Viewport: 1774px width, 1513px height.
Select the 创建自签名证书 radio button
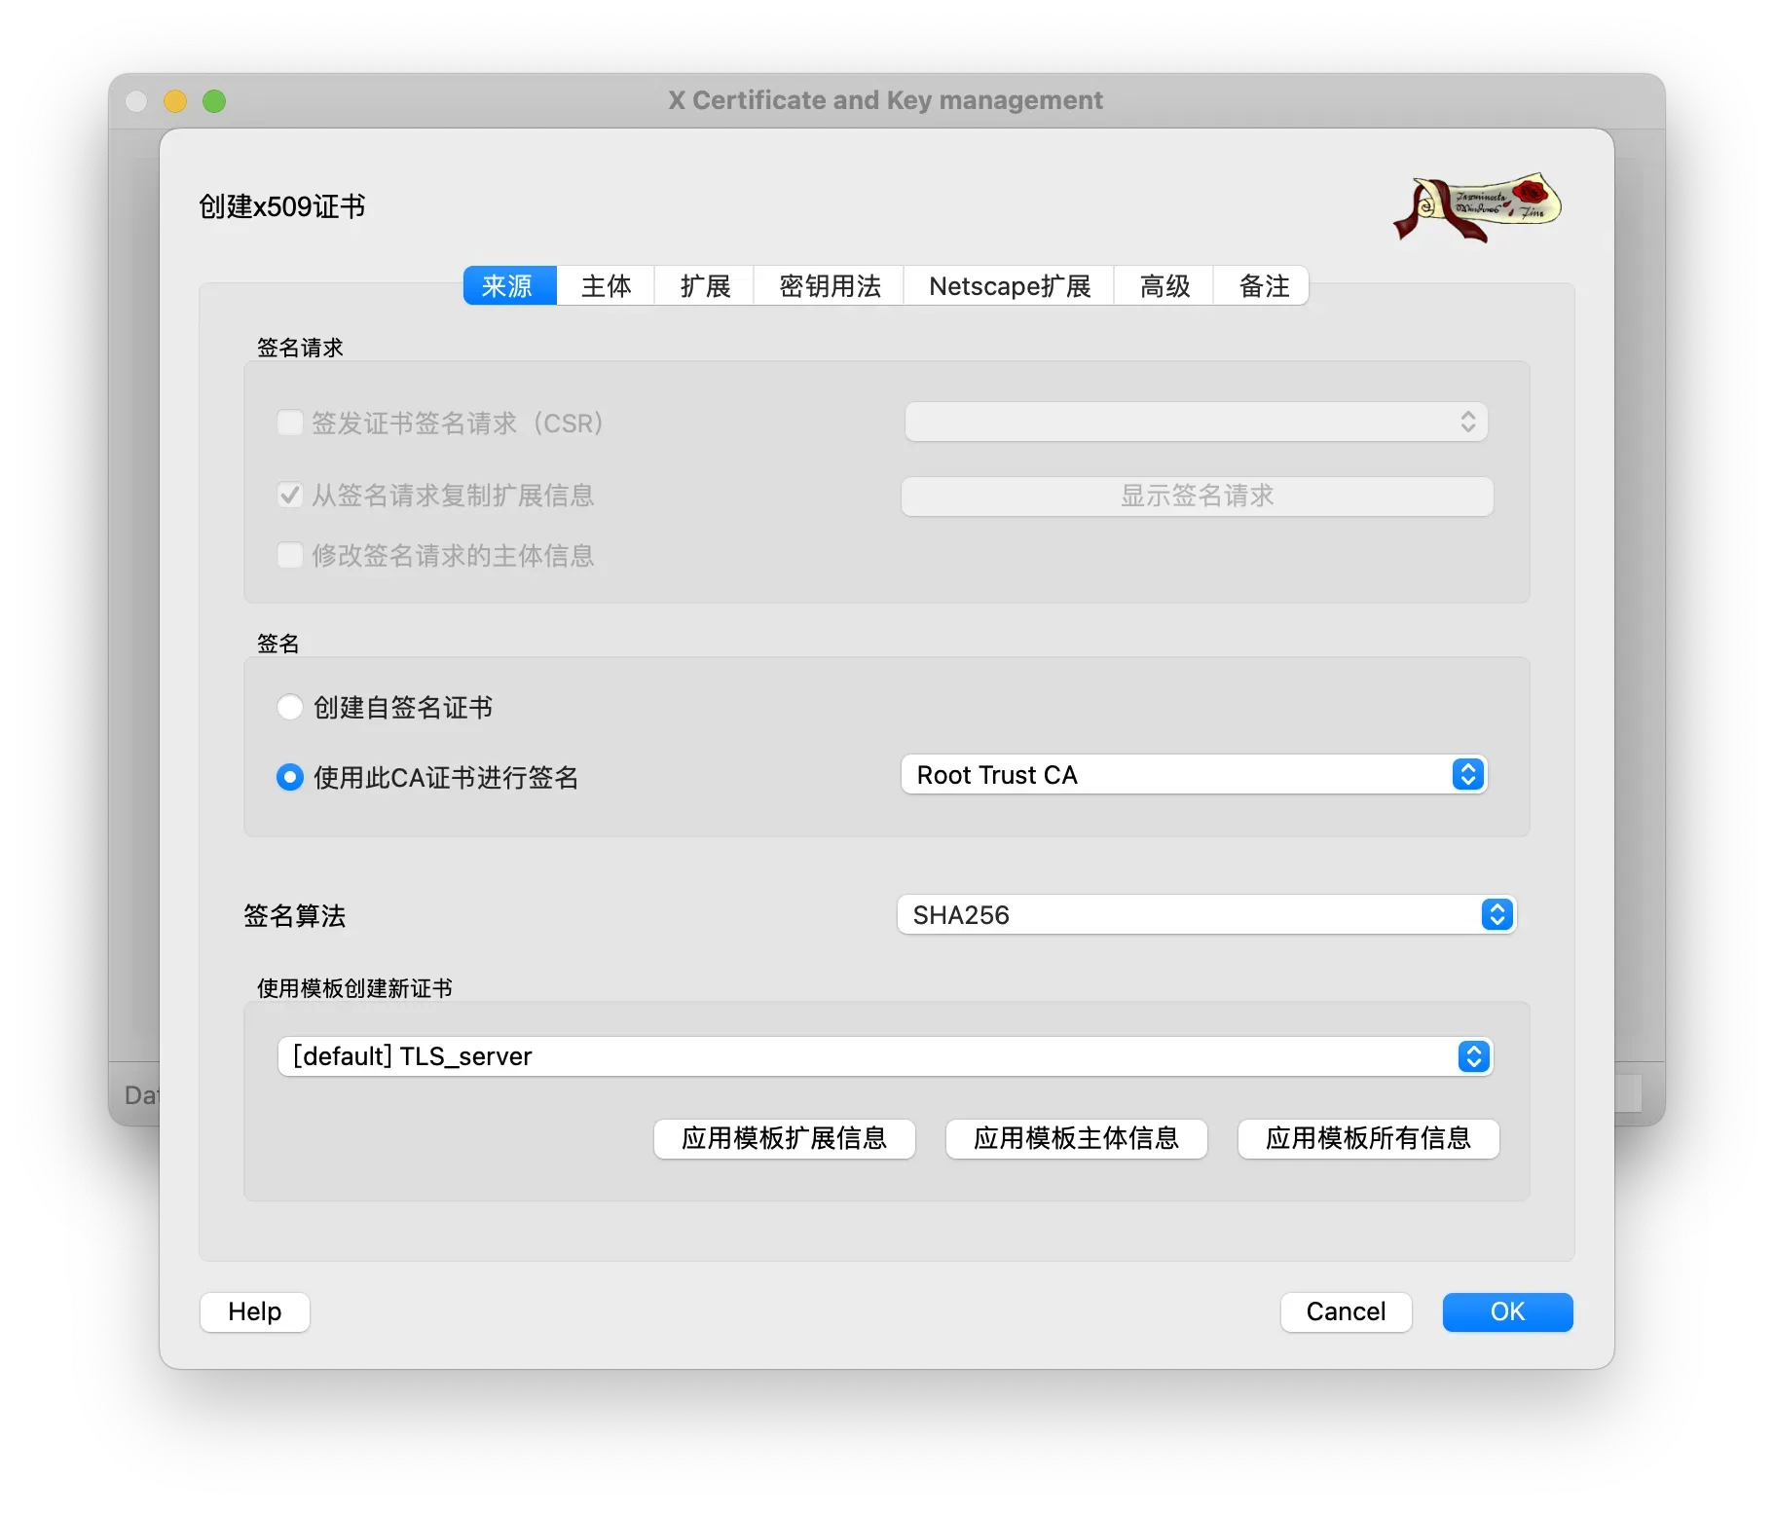tap(290, 707)
